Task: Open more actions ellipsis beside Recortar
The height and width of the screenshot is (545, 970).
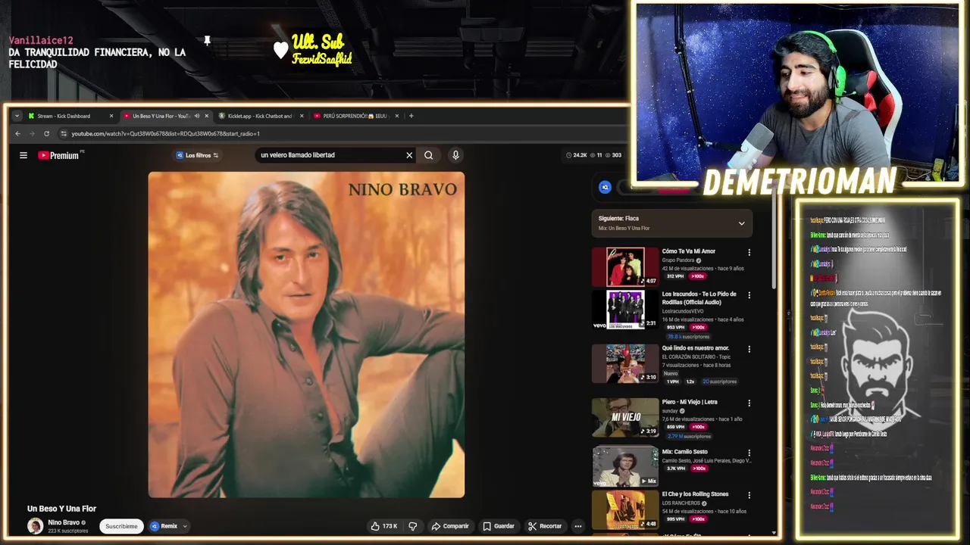Action: (x=578, y=526)
